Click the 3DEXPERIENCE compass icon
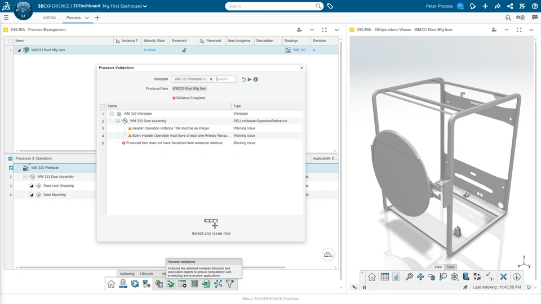This screenshot has height=304, width=541. click(x=23, y=10)
